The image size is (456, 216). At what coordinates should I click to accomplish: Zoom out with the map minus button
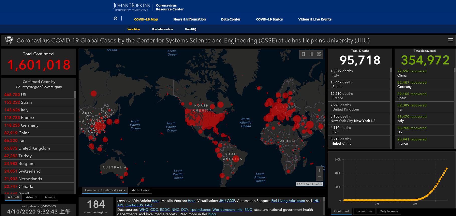(x=319, y=177)
